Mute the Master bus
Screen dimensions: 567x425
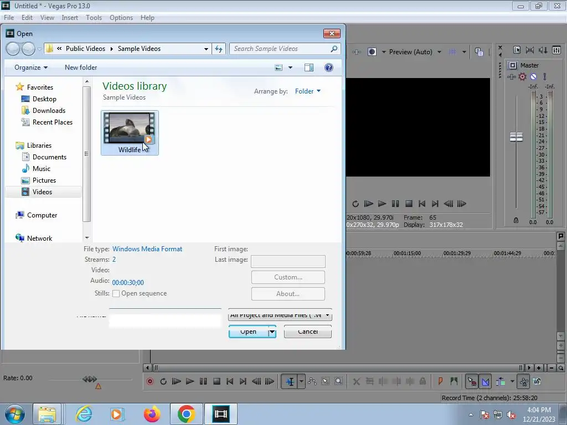click(533, 76)
